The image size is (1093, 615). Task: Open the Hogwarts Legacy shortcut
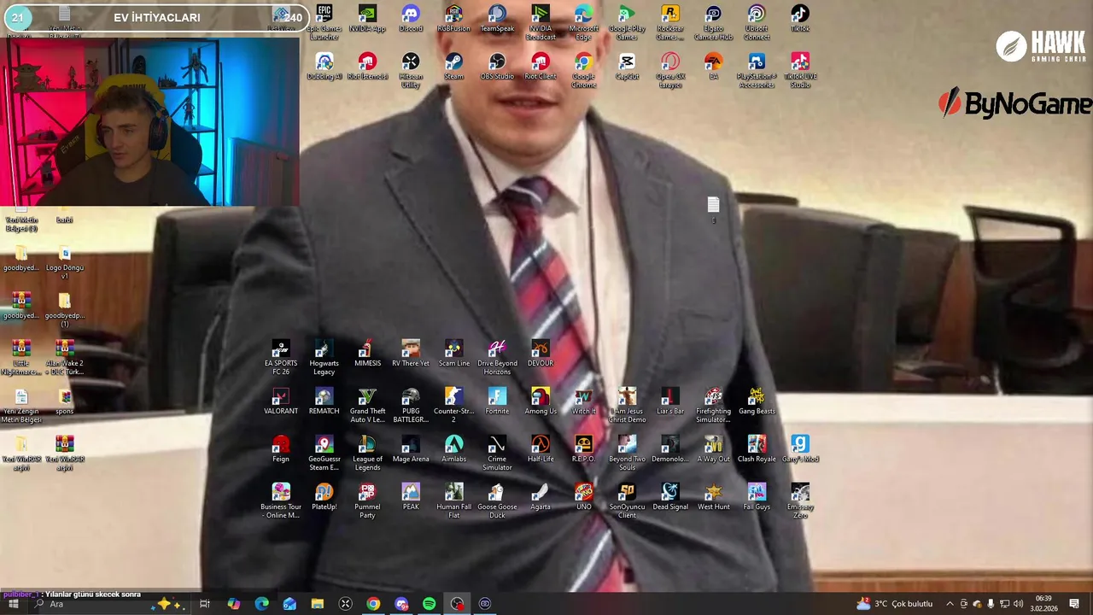tap(324, 358)
